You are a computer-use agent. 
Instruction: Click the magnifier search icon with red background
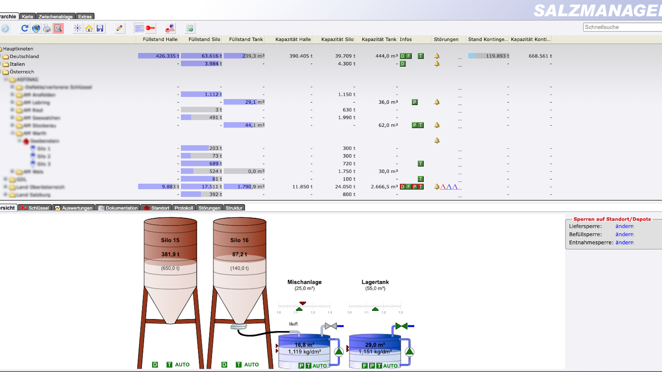[58, 28]
